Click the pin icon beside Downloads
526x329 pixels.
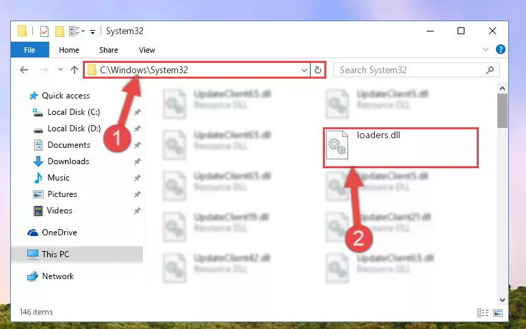(137, 161)
